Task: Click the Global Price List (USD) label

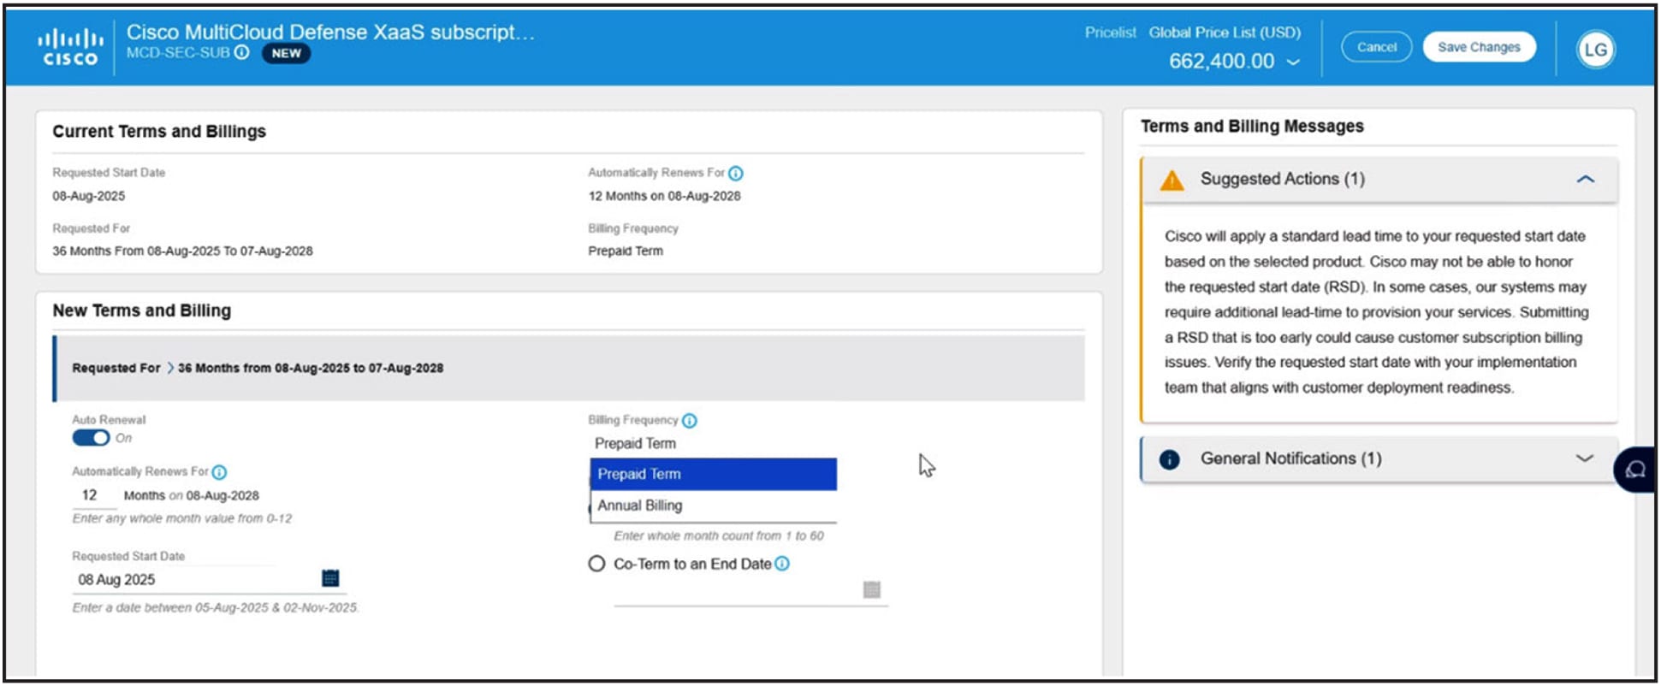Action: pos(1225,33)
